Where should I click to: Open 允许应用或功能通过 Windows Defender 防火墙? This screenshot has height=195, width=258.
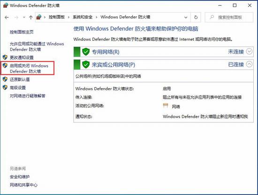37,46
